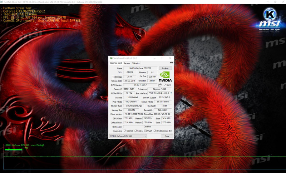The image size is (286, 173).
Task: Click the GPU-Z title bar app icon
Action: click(111, 58)
